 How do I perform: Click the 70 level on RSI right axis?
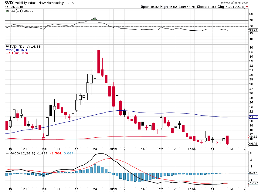pos(251,20)
